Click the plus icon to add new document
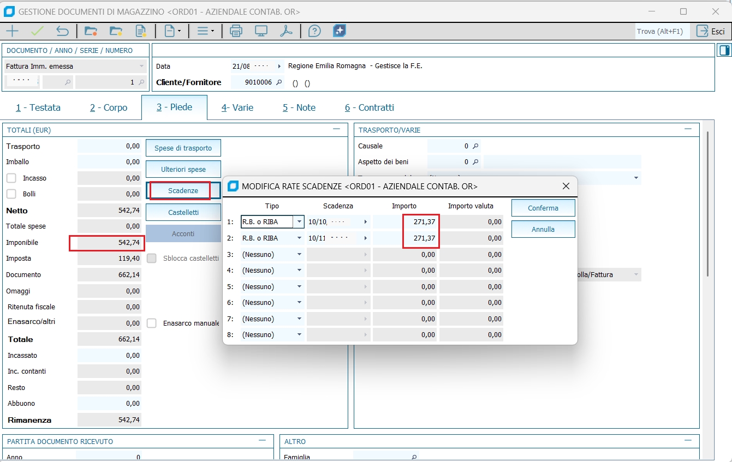 click(x=12, y=31)
